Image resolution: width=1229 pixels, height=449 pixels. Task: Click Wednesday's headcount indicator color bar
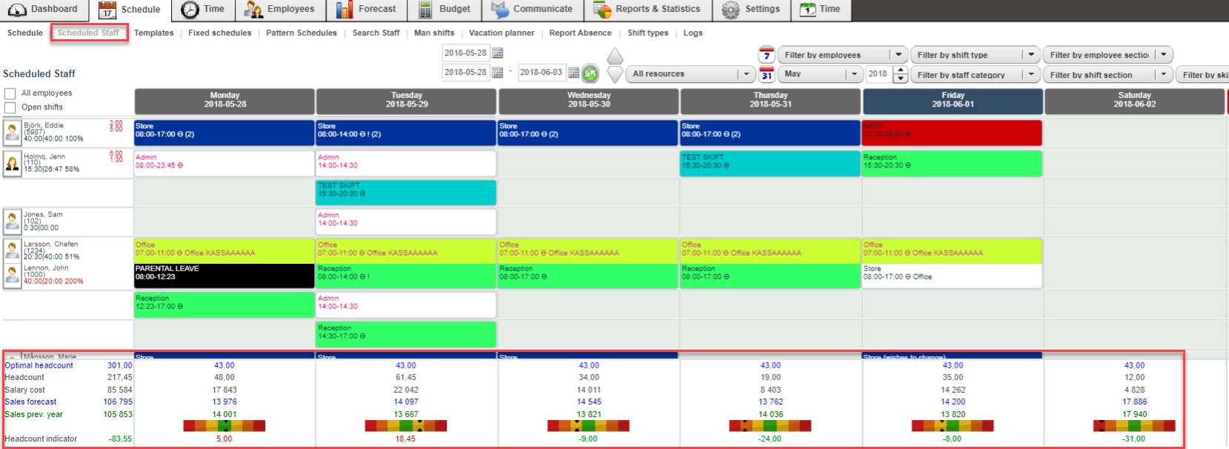pyautogui.click(x=588, y=426)
